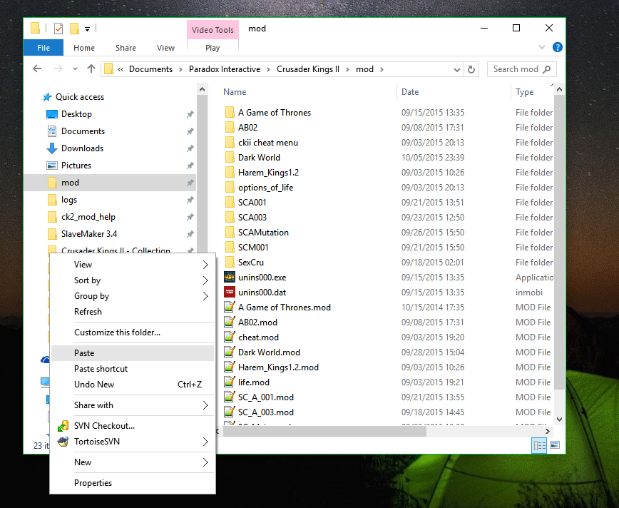This screenshot has width=619, height=508.
Task: Sort by the Name column header
Action: (x=235, y=91)
